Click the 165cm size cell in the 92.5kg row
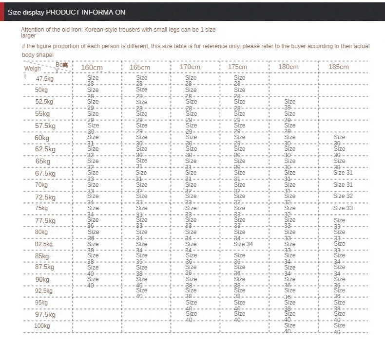The height and width of the screenshot is (342, 385). point(142,293)
